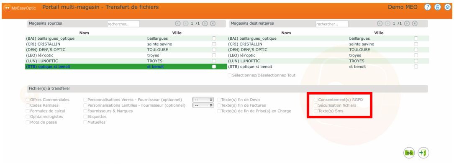Enable Personnalisations Lentilles - Fournisseur checkbox
This screenshot has width=454, height=166.
(x=85, y=105)
